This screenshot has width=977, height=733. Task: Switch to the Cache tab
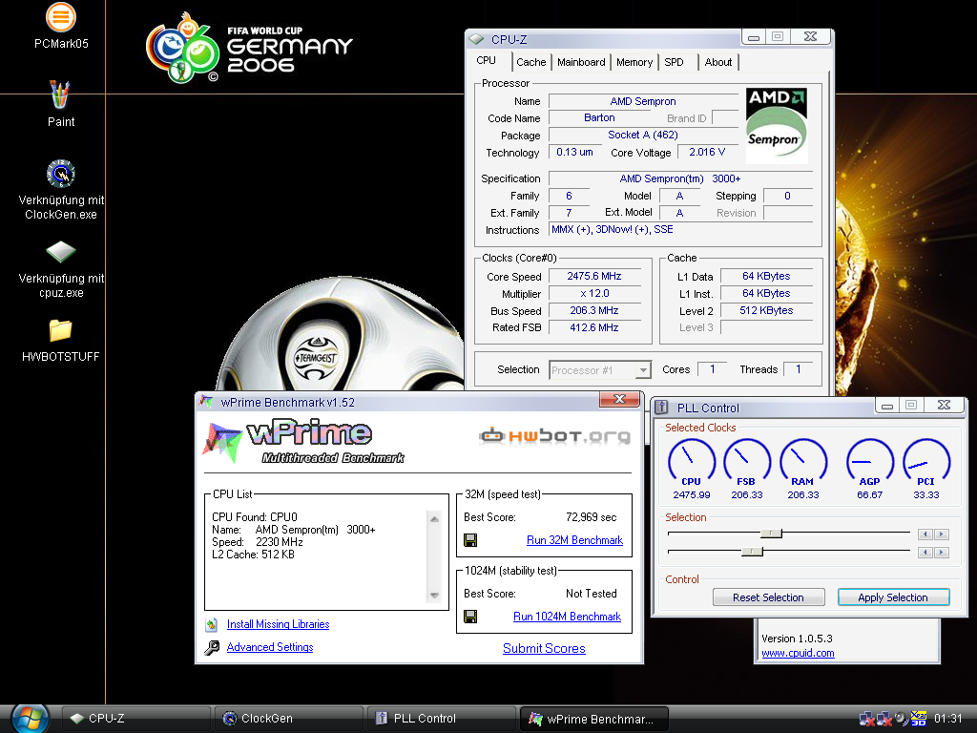click(530, 62)
